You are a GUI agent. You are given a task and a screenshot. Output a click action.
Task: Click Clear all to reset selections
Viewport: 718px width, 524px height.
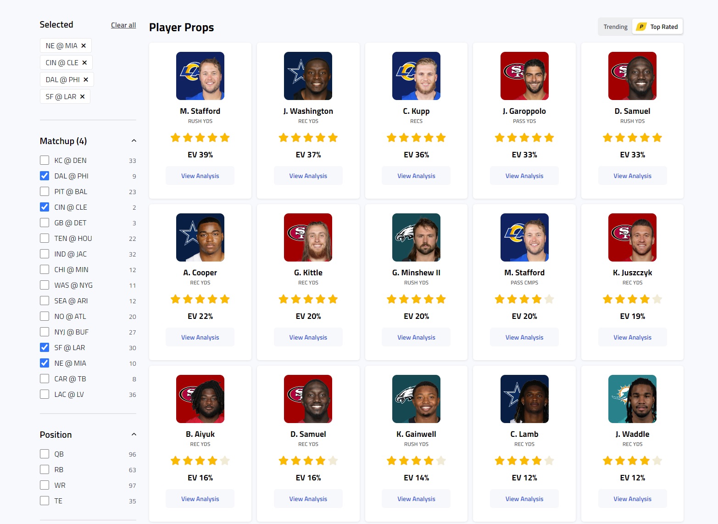(x=123, y=25)
